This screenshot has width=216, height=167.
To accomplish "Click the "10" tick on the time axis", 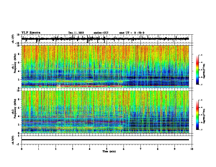I will click(x=192, y=149).
